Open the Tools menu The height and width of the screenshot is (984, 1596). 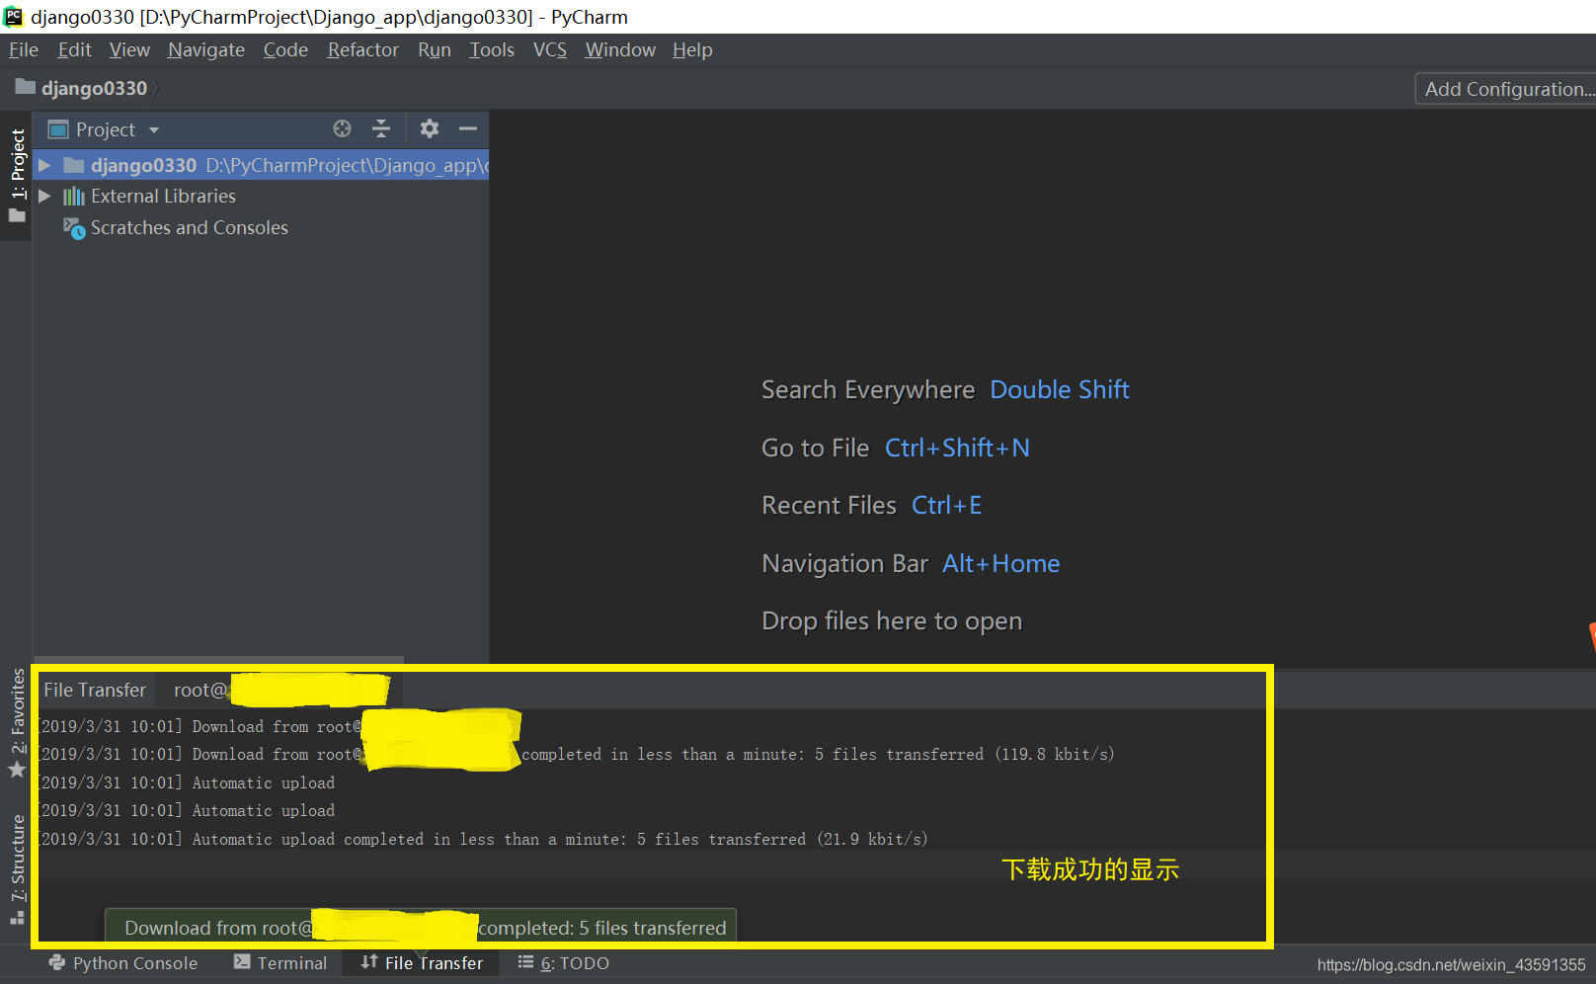492,49
